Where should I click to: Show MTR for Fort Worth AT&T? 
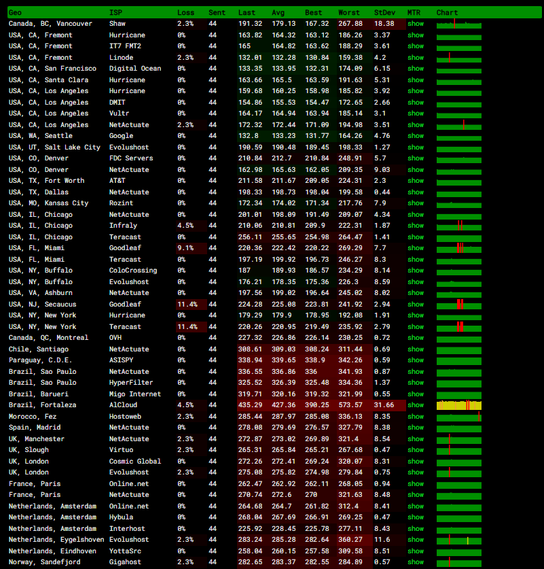(x=415, y=181)
